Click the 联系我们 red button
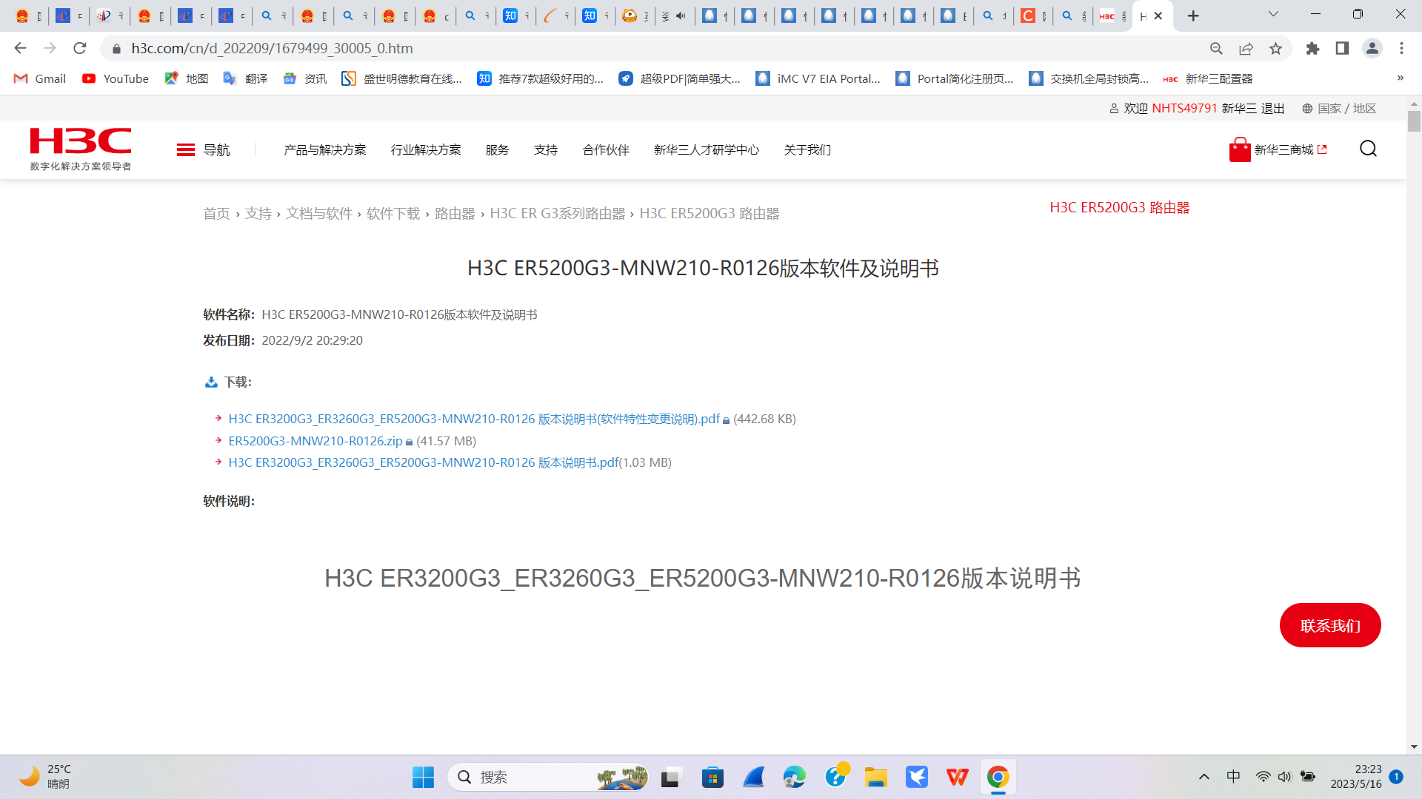The image size is (1422, 799). [x=1329, y=626]
